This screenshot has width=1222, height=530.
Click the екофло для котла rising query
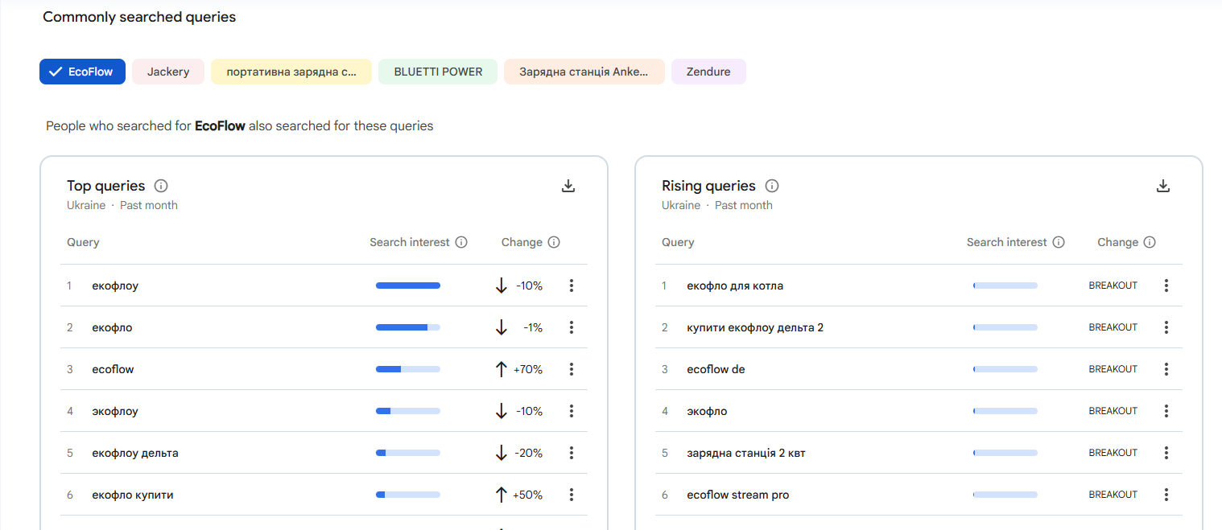tap(735, 286)
